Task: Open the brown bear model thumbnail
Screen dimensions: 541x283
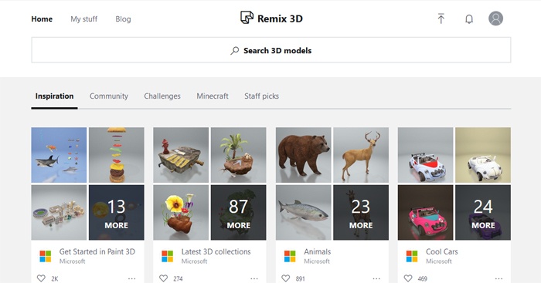Action: [303, 155]
